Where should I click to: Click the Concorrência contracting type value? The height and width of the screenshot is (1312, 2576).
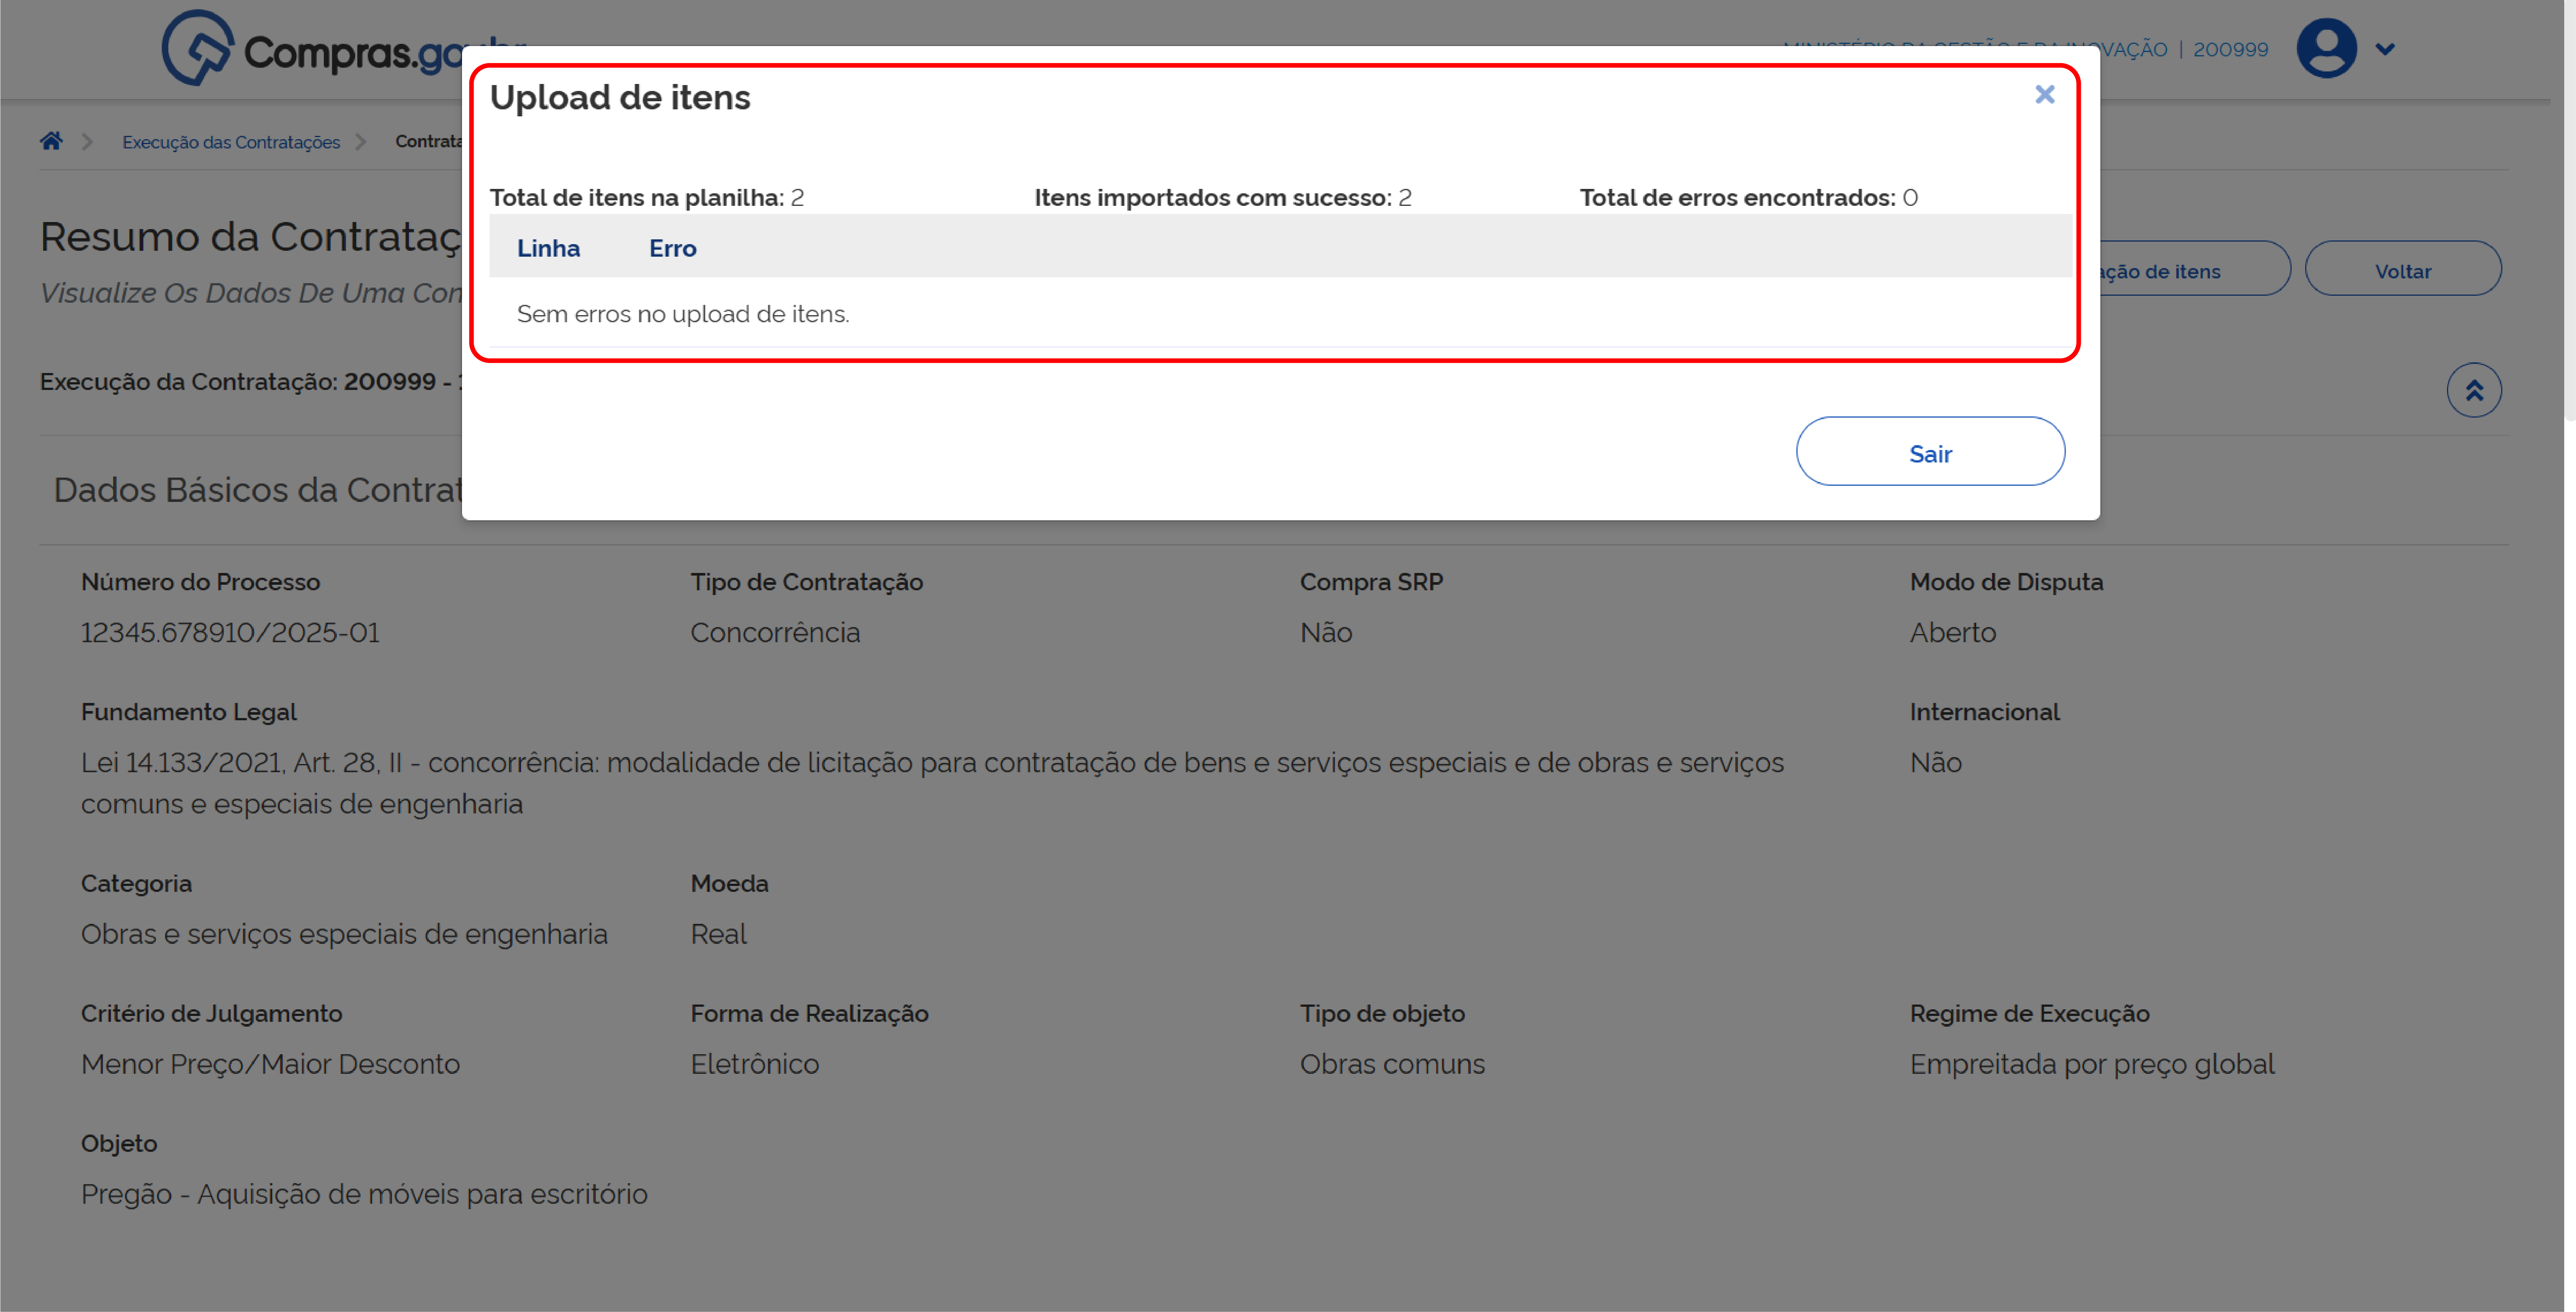pos(775,633)
